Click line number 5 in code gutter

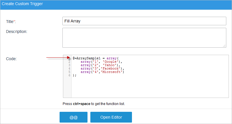click(x=69, y=72)
